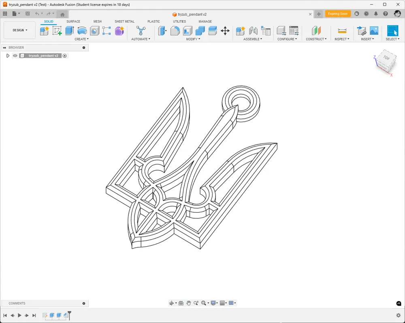
Task: Open the INSERT dropdown menu
Action: click(x=367, y=39)
